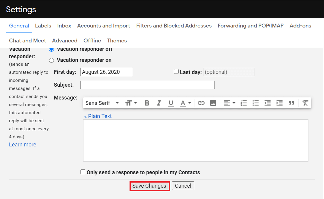Toggle italic formatting in message toolbar
This screenshot has width=324, height=199.
coord(159,103)
